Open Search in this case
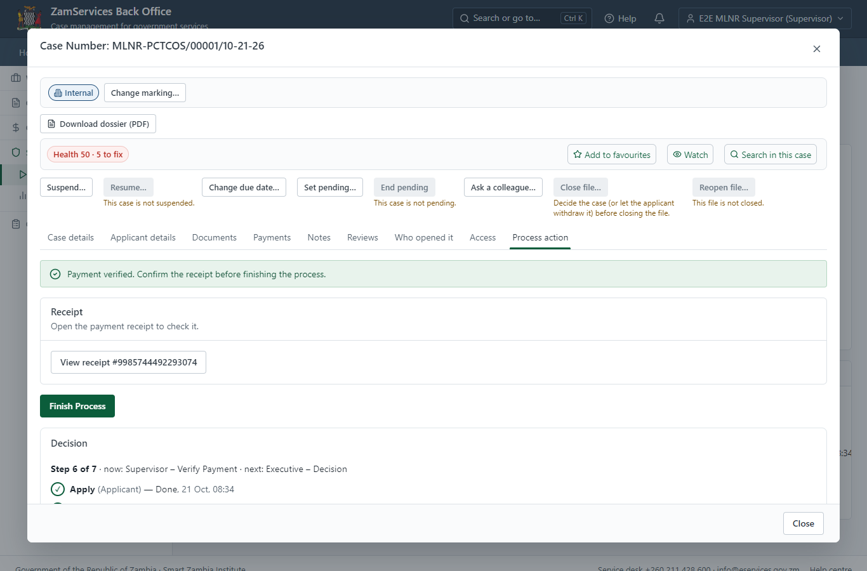This screenshot has width=867, height=571. [771, 155]
